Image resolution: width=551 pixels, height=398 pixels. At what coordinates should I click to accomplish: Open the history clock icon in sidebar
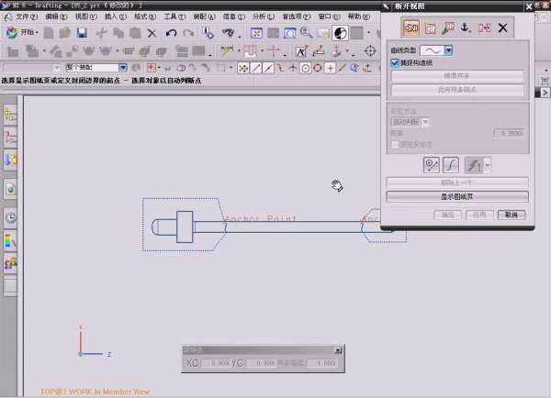pyautogui.click(x=11, y=218)
